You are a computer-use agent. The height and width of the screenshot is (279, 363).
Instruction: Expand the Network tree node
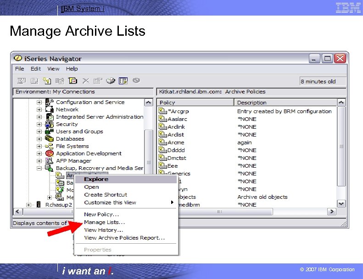39,109
